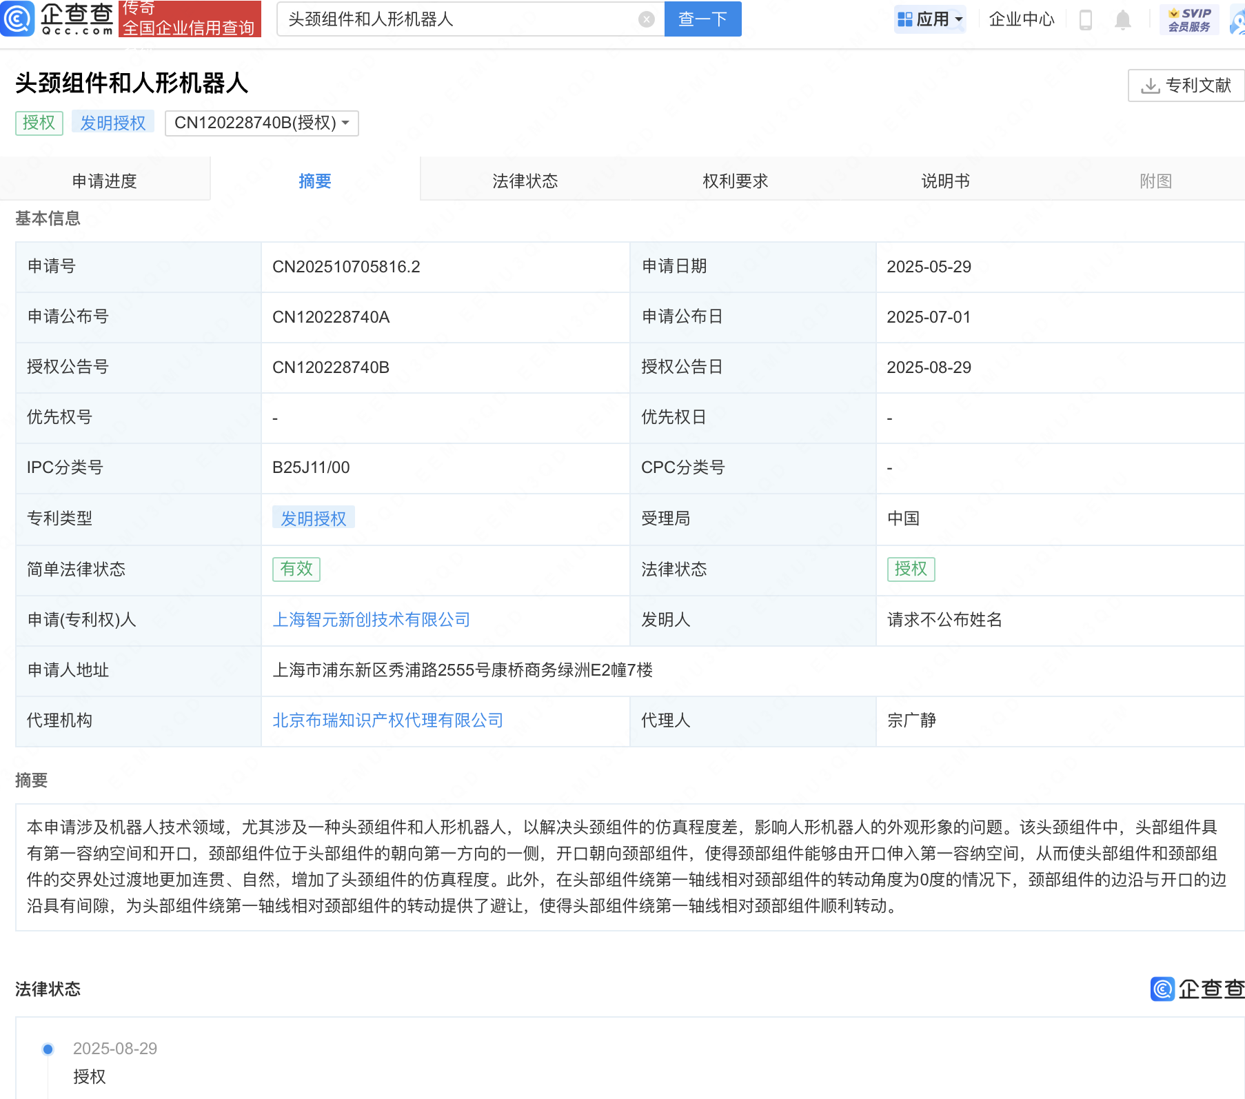Screen dimensions: 1245x1099
Task: Open the 申请进度 tab
Action: (105, 181)
